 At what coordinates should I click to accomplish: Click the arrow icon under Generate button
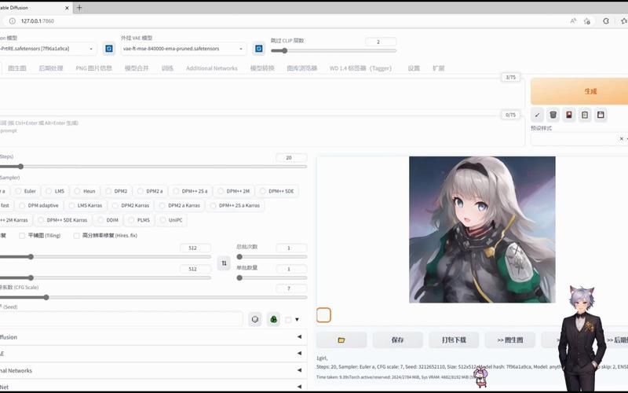pyautogui.click(x=537, y=115)
